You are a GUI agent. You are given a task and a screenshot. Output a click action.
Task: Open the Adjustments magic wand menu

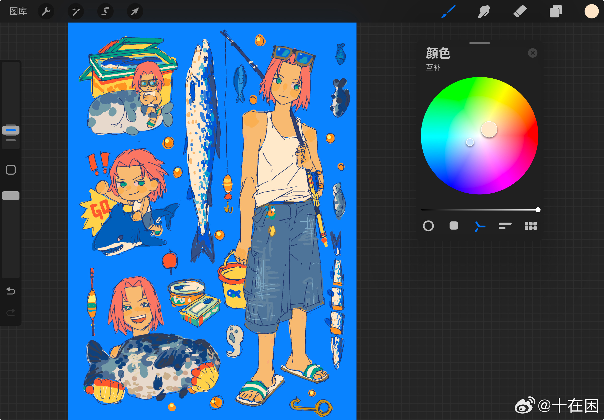[x=76, y=11]
